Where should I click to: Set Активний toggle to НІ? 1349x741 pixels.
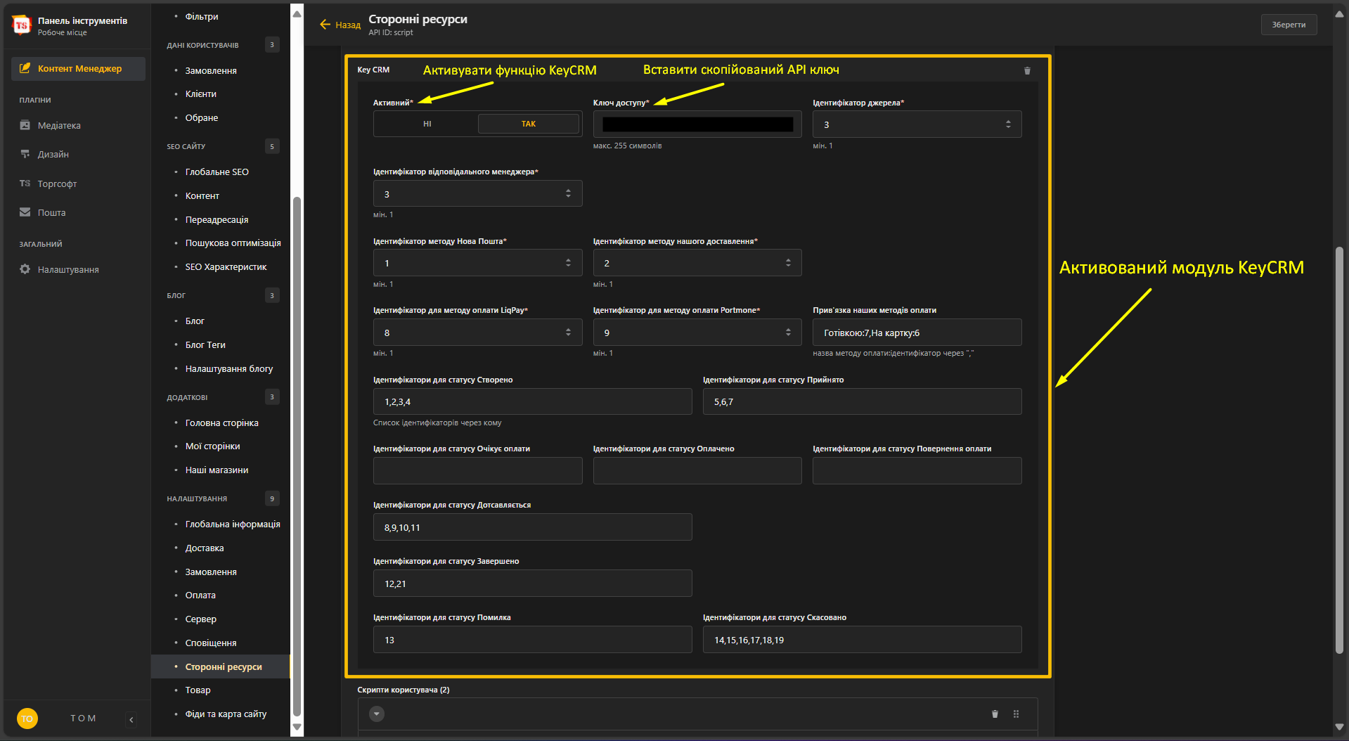point(427,124)
